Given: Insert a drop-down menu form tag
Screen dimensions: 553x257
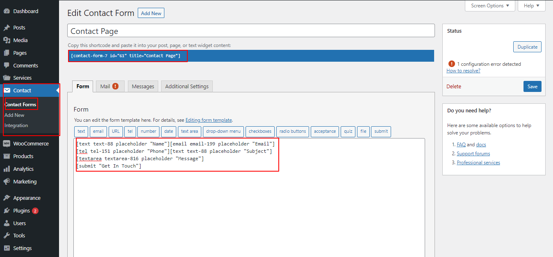Looking at the screenshot, I should click(x=223, y=132).
